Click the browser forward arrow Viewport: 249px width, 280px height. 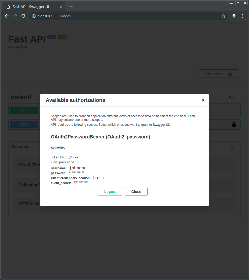[15, 16]
